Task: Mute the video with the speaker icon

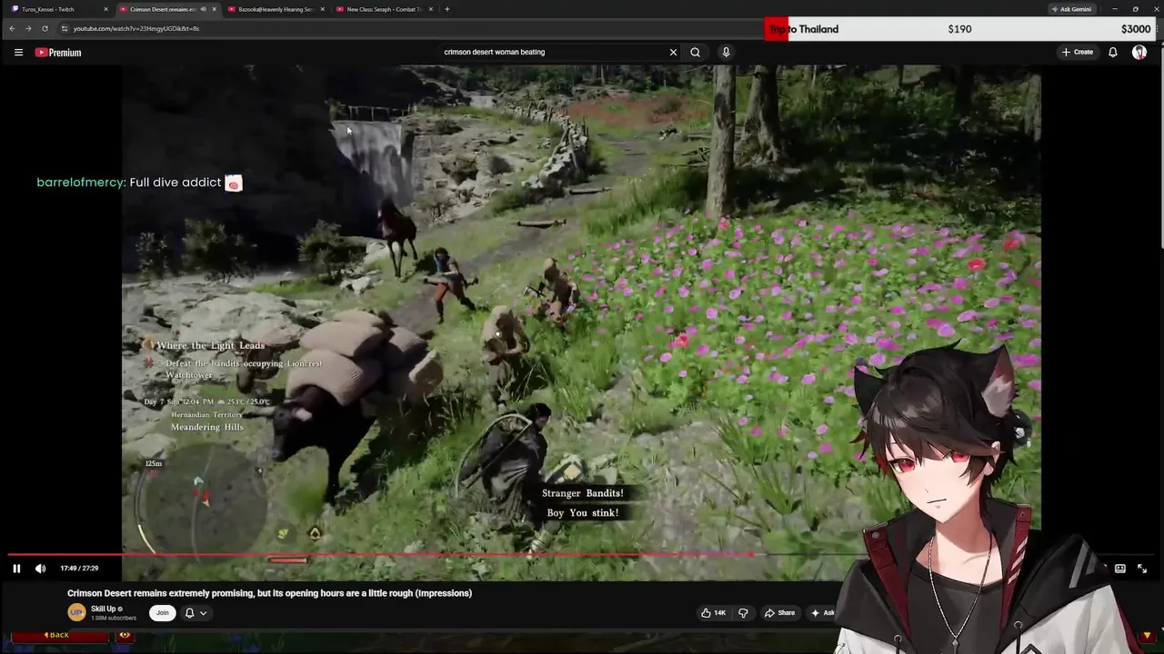Action: (x=40, y=569)
